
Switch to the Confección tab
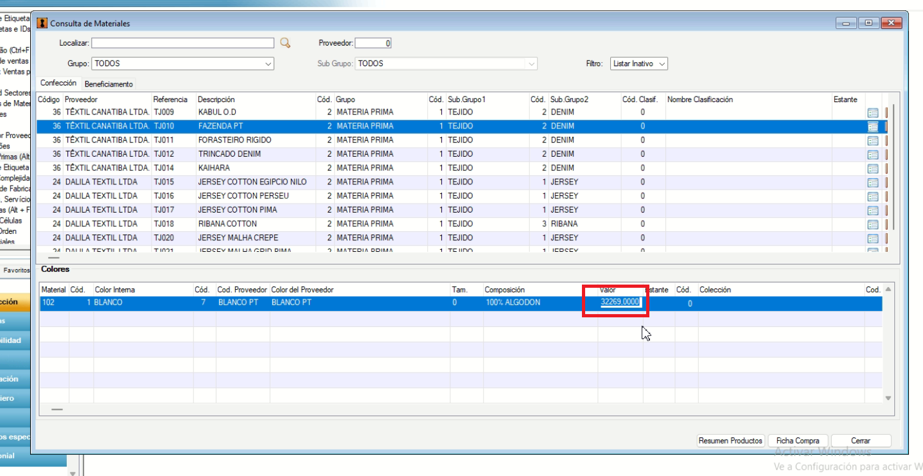(58, 84)
